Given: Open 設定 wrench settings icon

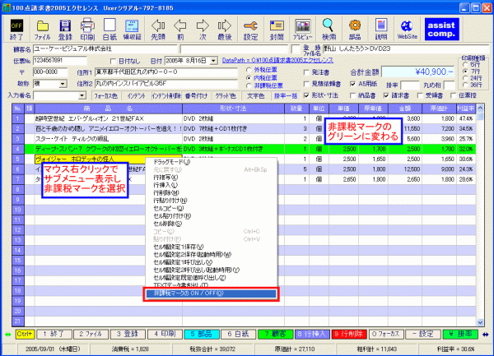Looking at the screenshot, I should 250,30.
